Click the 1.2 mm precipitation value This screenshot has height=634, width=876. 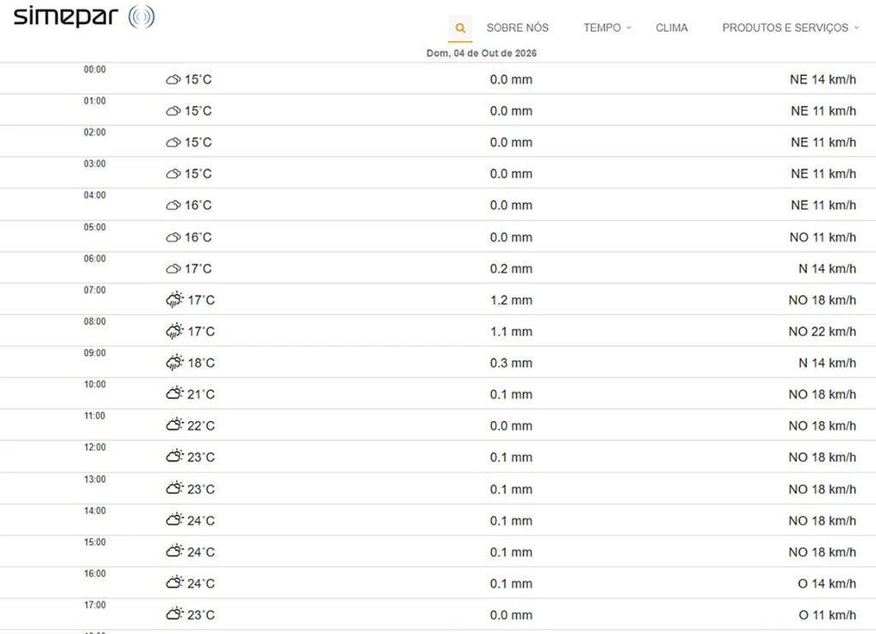coord(512,300)
